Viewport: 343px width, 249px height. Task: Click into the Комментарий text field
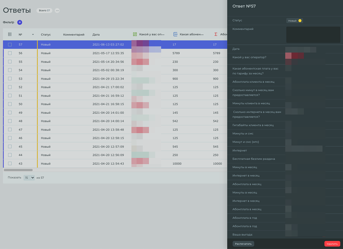313,35
